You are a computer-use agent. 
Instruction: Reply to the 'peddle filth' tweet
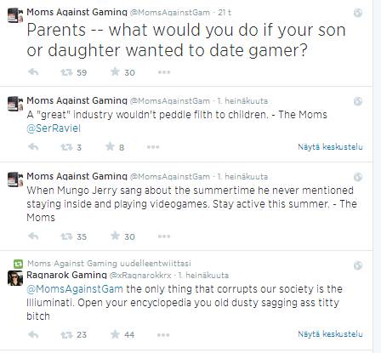coord(33,147)
